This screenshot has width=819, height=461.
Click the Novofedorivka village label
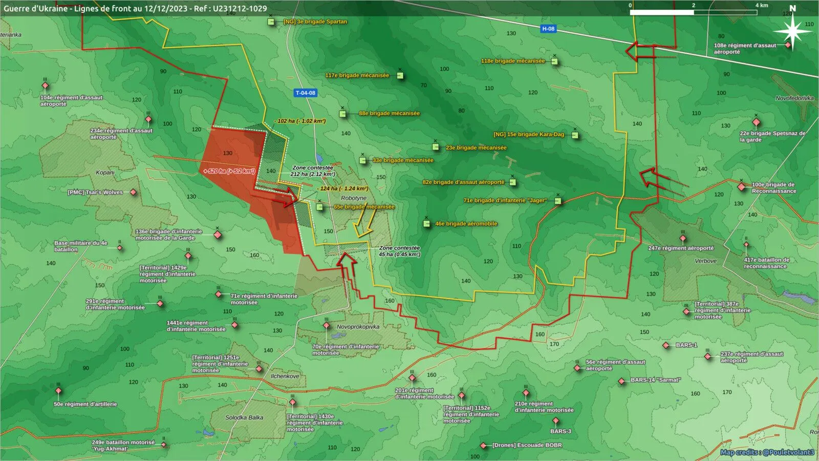coord(794,98)
